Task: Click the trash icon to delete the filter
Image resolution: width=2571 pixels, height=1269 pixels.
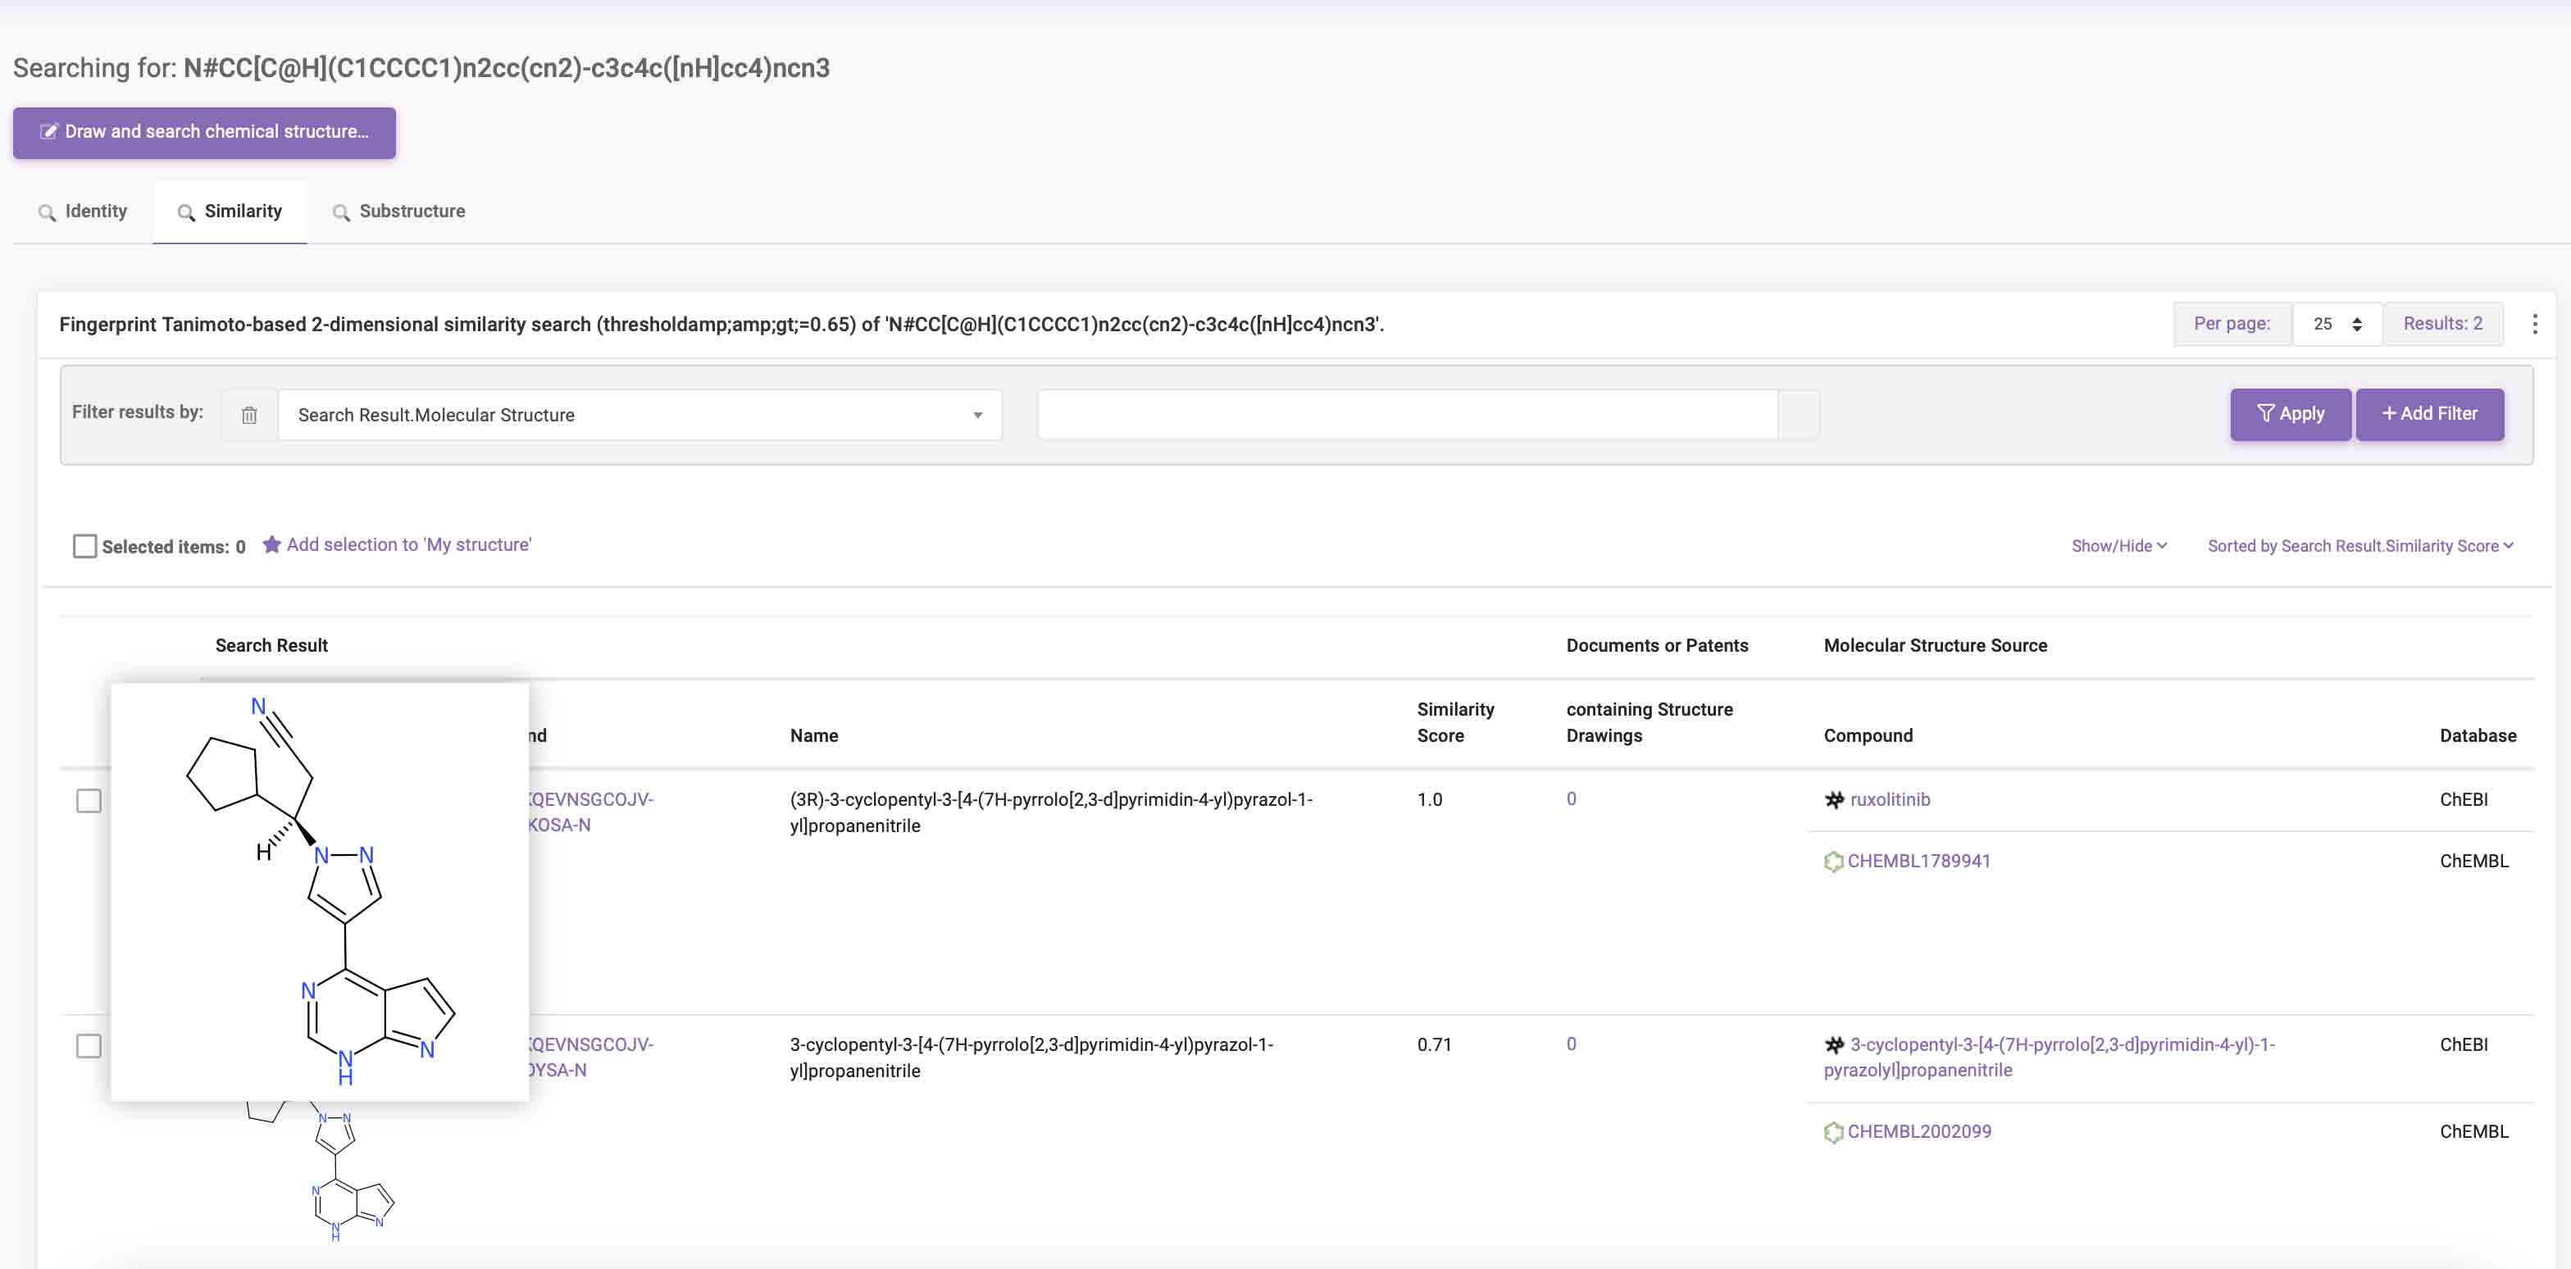Action: tap(248, 415)
